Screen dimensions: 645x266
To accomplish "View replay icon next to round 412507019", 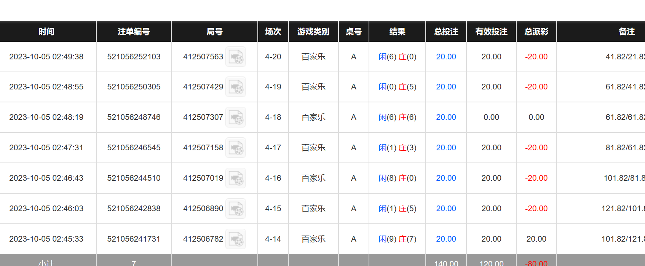I will pos(236,178).
